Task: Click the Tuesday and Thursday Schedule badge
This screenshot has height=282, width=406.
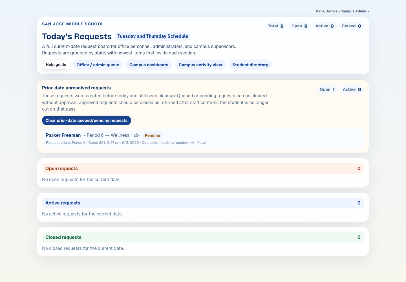Action: click(x=153, y=36)
